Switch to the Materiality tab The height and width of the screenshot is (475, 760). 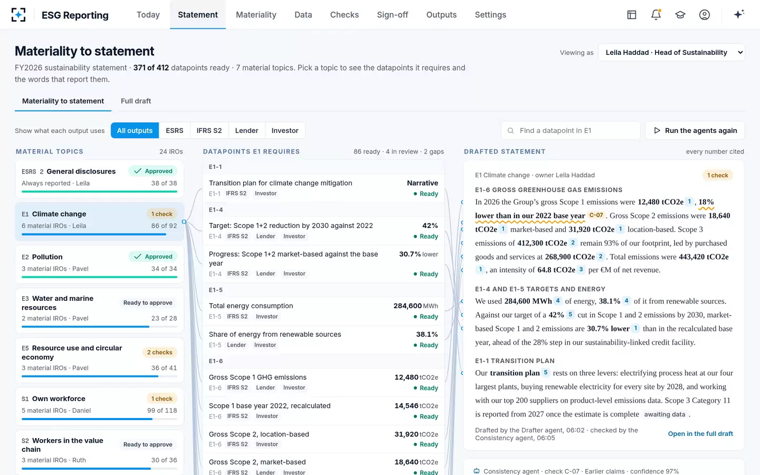point(256,15)
